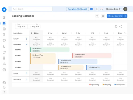Screen dimensions: 133x100
Task: Share the calendar with share icon
Action: click(x=120, y=26)
